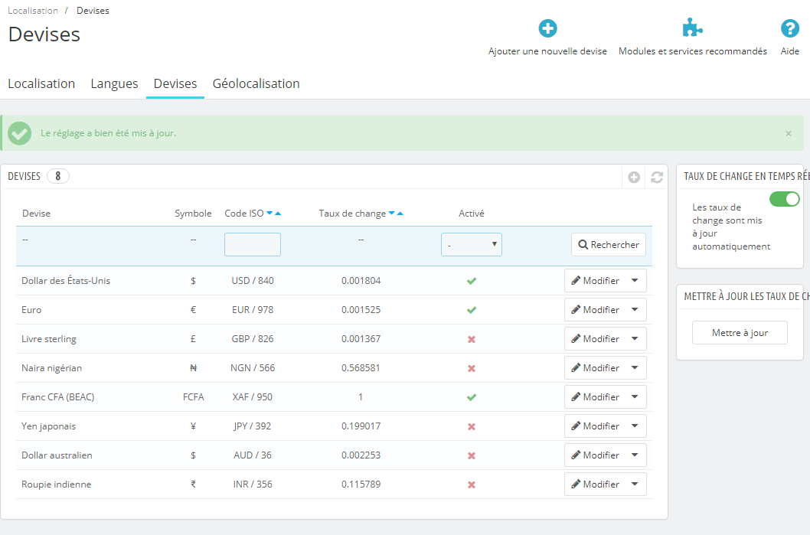Sort Taux de change column ascending
Image resolution: width=810 pixels, height=535 pixels.
[400, 214]
